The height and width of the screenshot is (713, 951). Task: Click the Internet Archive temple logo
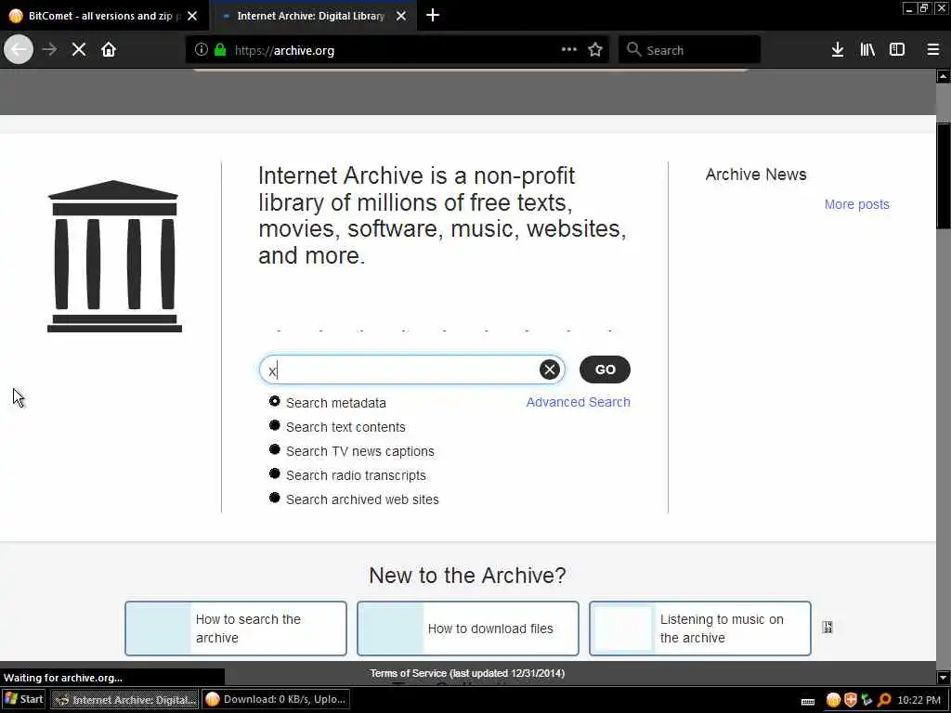(114, 256)
